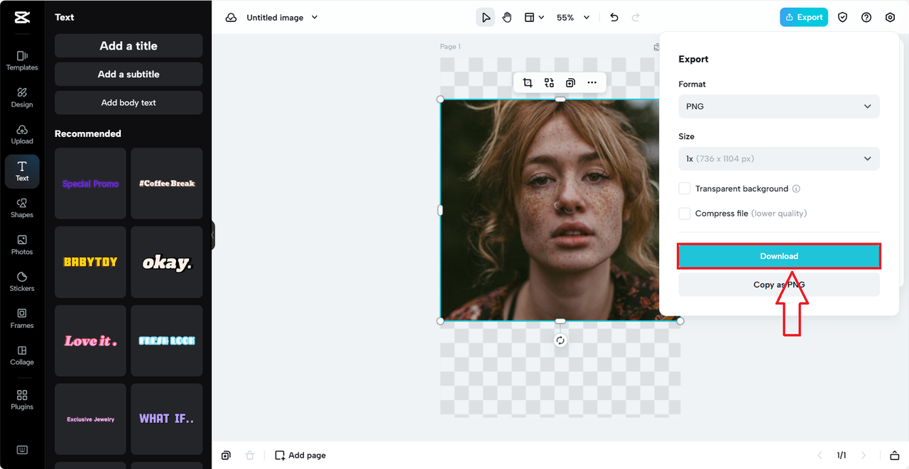Screen dimensions: 909x469
Task: Duplicate image via floating toolbar icon
Action: coord(570,83)
